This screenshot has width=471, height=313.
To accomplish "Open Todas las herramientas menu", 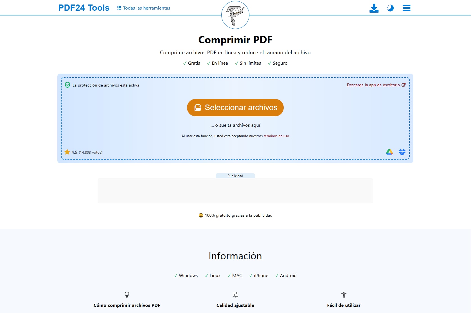I will [x=143, y=8].
